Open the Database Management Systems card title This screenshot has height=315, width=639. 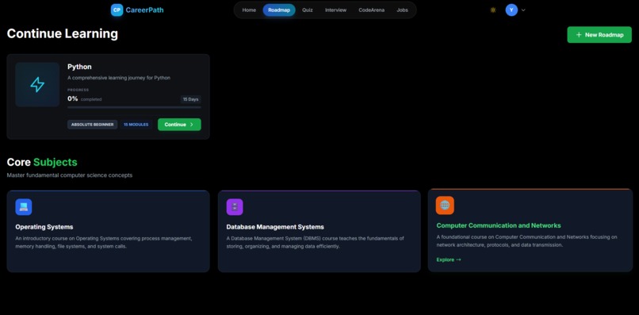pyautogui.click(x=275, y=227)
